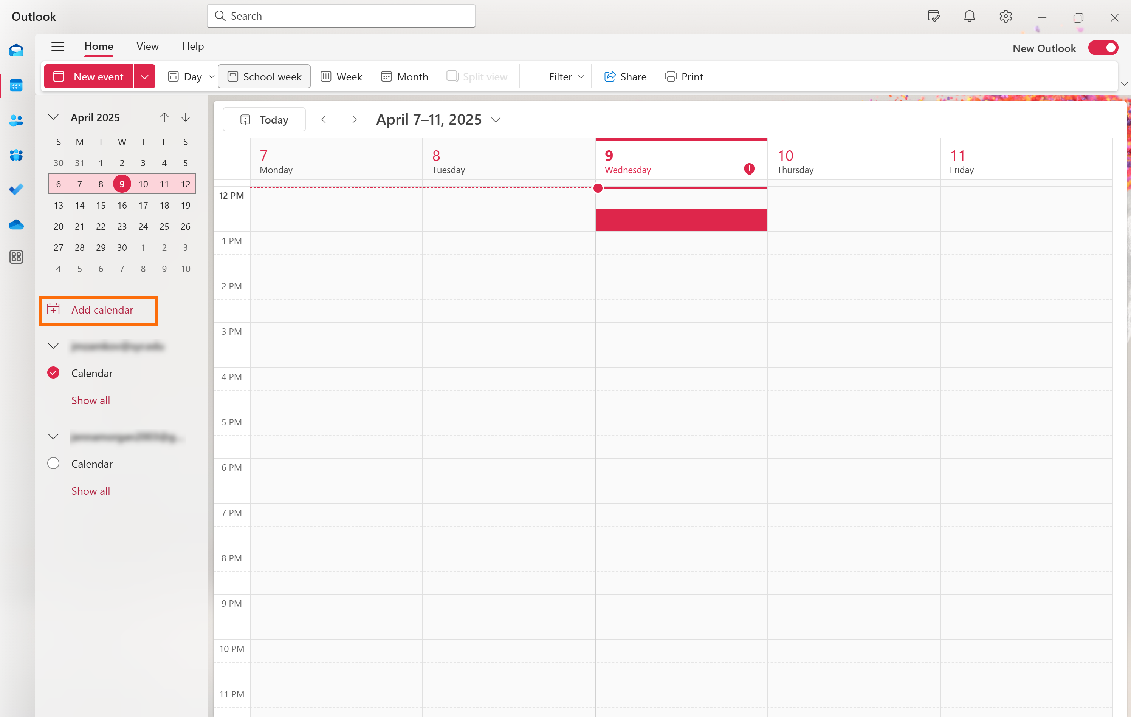1131x717 pixels.
Task: Open the People contacts icon
Action: click(16, 121)
